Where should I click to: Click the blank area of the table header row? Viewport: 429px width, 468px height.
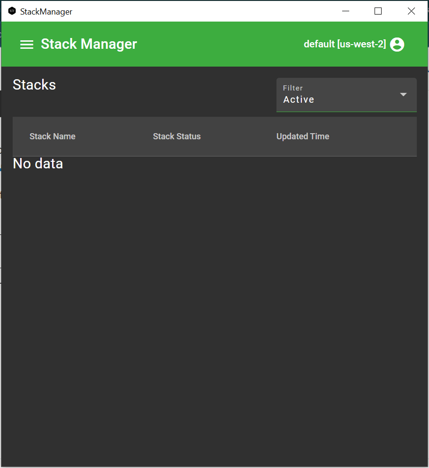point(375,136)
